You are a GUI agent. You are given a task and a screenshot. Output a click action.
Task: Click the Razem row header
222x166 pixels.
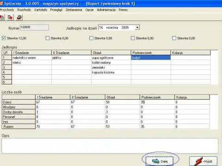click(x=18, y=126)
